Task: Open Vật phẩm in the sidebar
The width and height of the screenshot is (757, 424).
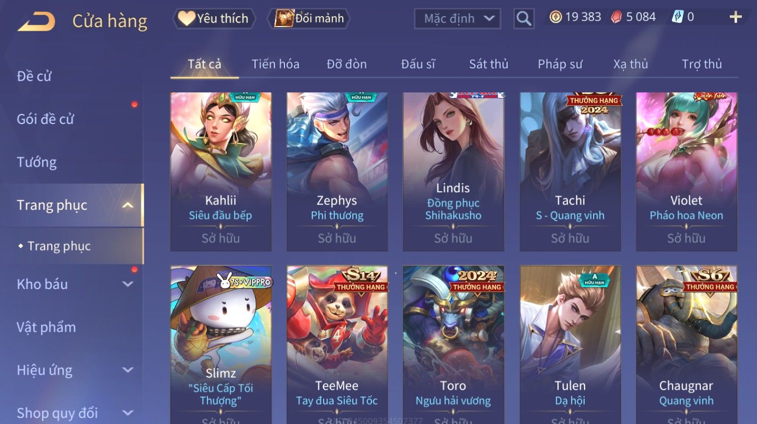Action: tap(46, 327)
